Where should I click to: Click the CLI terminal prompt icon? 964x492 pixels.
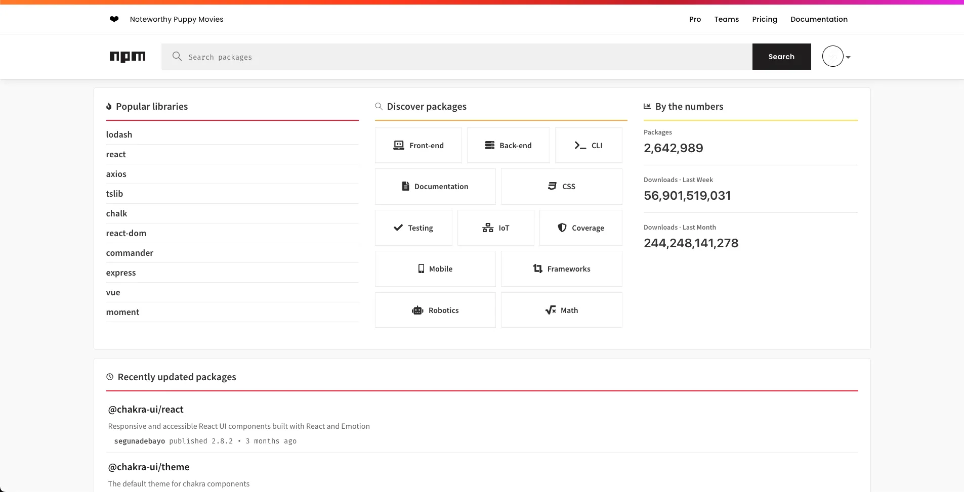point(580,145)
